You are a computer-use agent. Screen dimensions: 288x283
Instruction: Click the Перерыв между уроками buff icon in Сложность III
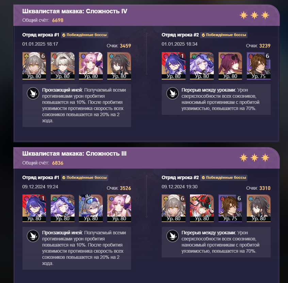173,236
